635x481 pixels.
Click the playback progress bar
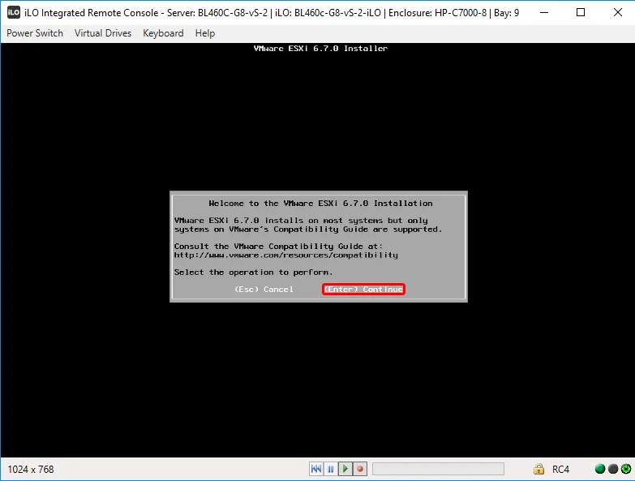click(438, 469)
